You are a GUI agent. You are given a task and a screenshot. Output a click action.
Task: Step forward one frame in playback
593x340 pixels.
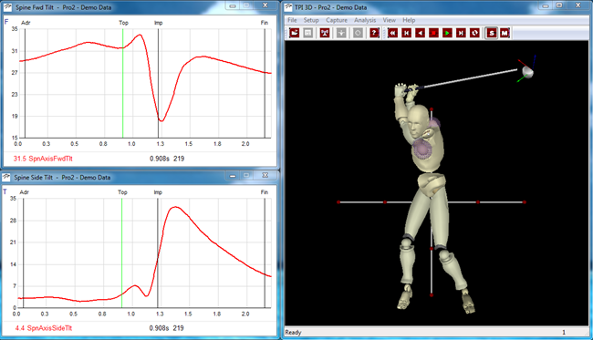pyautogui.click(x=461, y=33)
